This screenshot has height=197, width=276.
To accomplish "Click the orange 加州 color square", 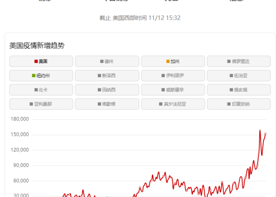I will pyautogui.click(x=168, y=61).
